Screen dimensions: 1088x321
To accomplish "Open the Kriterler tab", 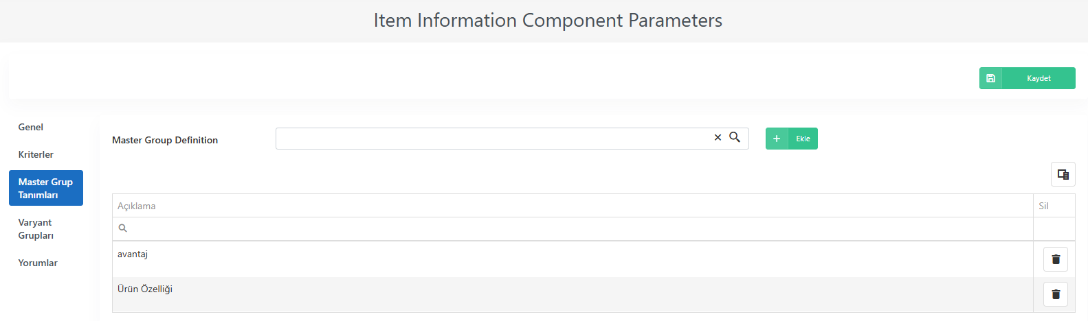I will pos(36,154).
